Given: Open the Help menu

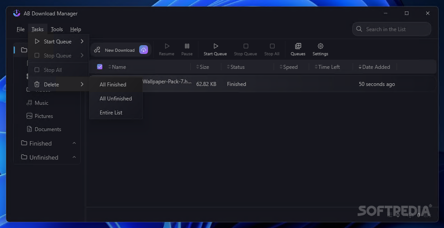Looking at the screenshot, I should coord(76,29).
